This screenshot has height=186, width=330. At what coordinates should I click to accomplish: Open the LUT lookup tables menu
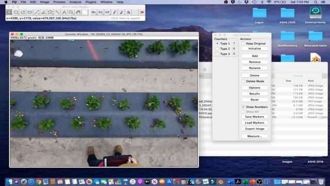click(108, 12)
